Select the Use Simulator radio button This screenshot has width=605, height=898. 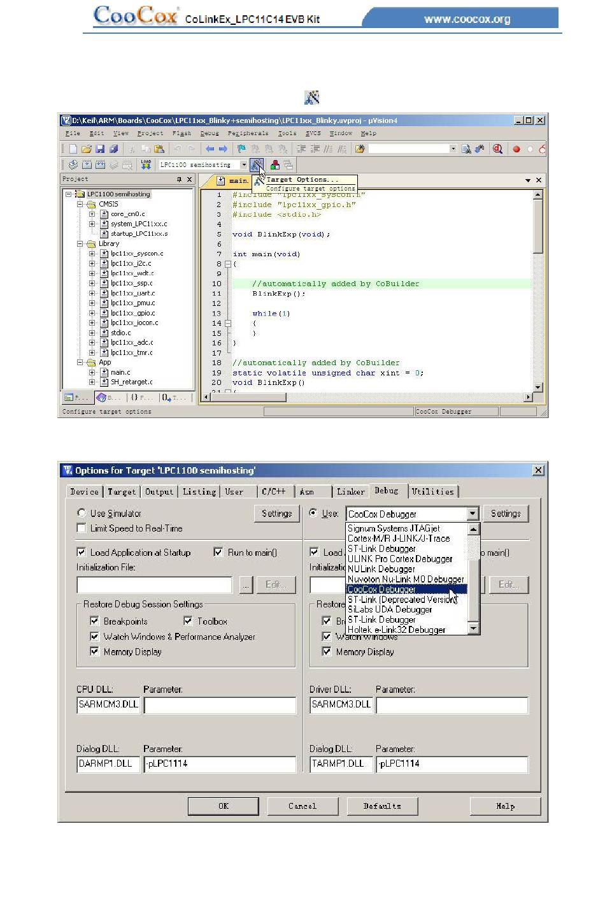(x=81, y=513)
